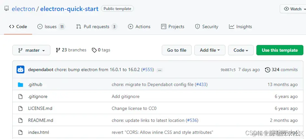Screen dimensions: 306x139
Task: Open the Add file dropdown
Action: pos(210,50)
